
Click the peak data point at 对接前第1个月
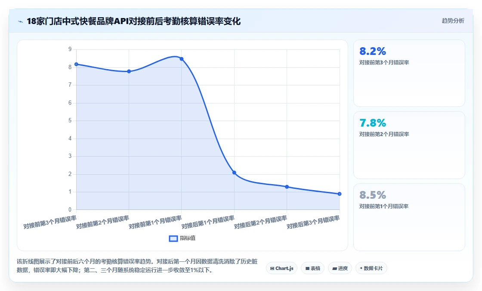click(x=182, y=59)
